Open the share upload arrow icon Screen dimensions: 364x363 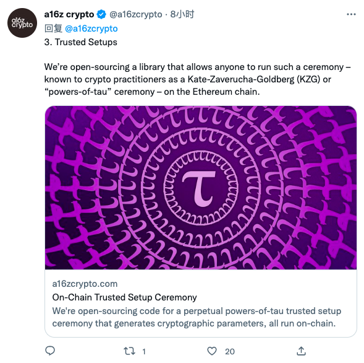301,351
